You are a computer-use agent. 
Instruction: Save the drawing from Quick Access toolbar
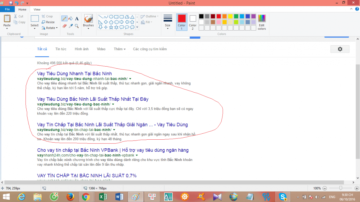[11, 3]
